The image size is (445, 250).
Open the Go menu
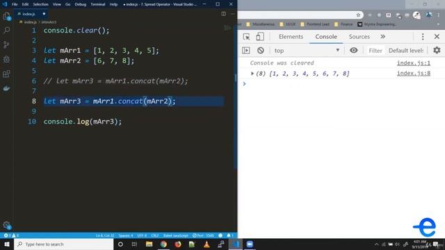click(x=68, y=4)
